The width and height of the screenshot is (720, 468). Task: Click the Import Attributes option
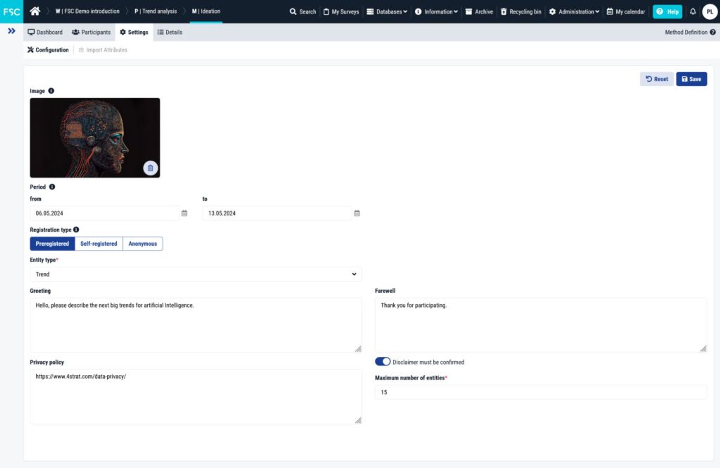[103, 49]
